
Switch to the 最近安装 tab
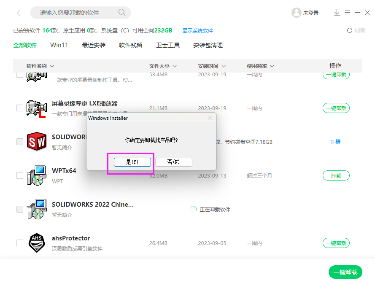[94, 45]
